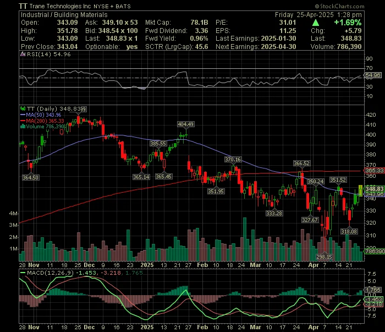This screenshot has width=385, height=332.
Task: Click the Fwd Dividend value 3.36
Action: click(201, 31)
